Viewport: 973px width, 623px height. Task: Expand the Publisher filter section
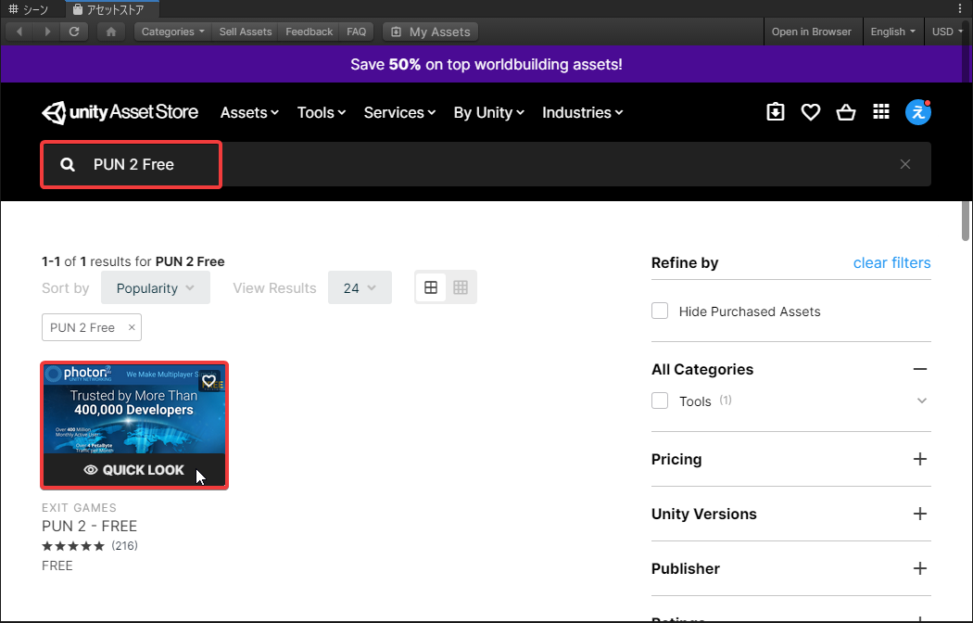pos(920,568)
